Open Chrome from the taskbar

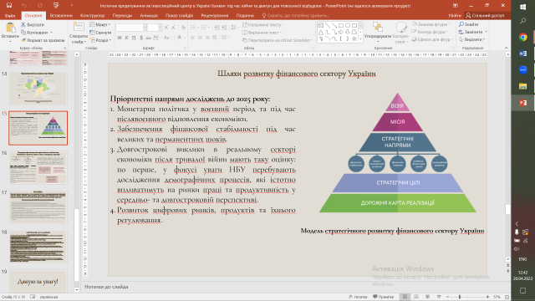click(522, 37)
